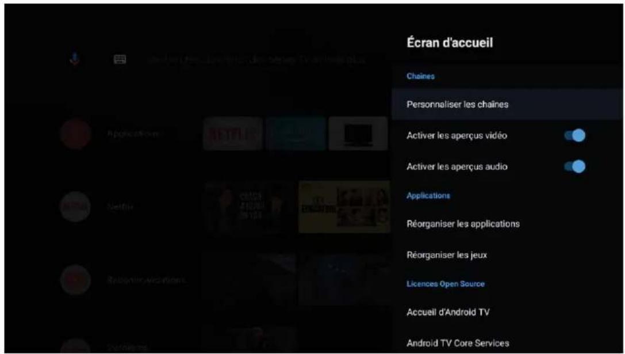Toggle Activer les aperçus audio switch

coord(575,166)
